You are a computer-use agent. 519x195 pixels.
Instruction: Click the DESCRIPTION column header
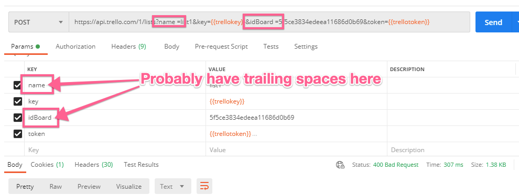(x=407, y=70)
